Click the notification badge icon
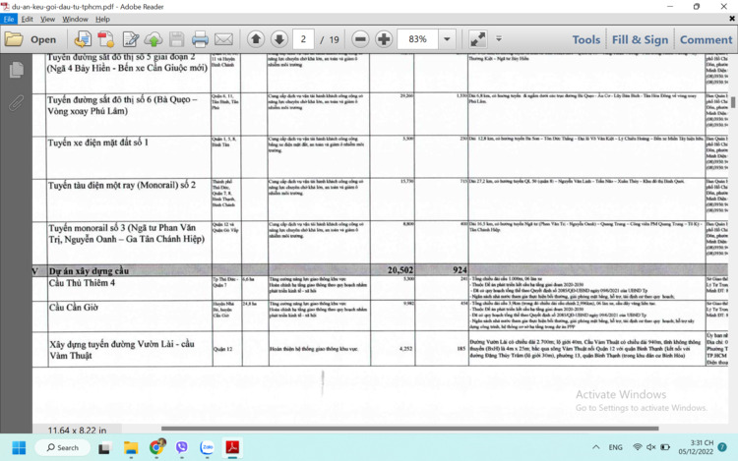Screen dimensions: 738x461 723,447
